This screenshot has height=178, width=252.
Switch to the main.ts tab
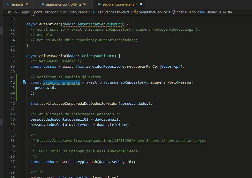pos(18,4)
